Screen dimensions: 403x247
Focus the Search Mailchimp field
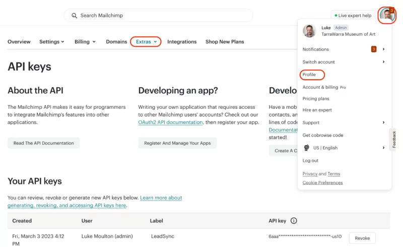pyautogui.click(x=161, y=16)
